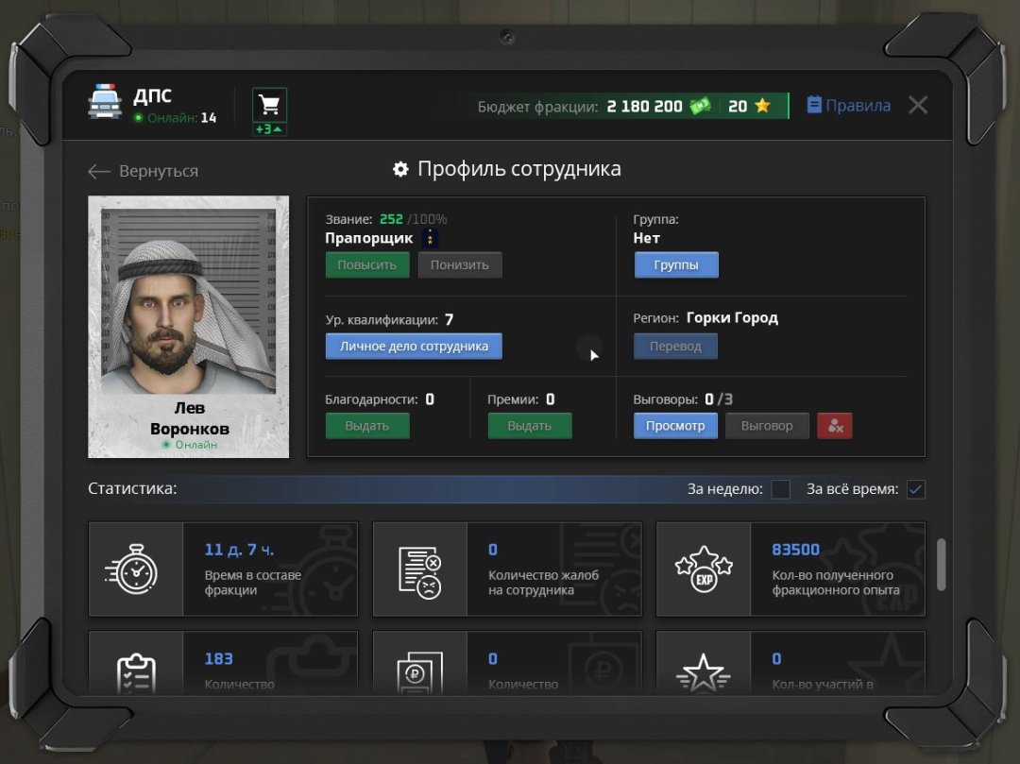Click the Перевод transfer button
The image size is (1020, 764).
(676, 346)
